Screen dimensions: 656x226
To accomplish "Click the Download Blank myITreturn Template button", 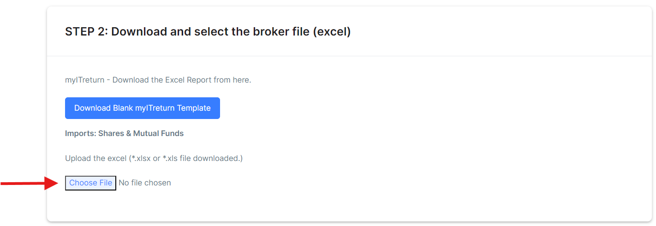I will pyautogui.click(x=143, y=108).
